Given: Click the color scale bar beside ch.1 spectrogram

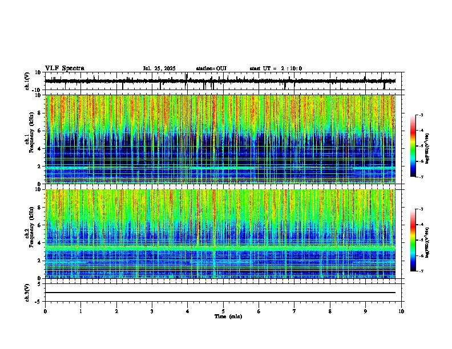Looking at the screenshot, I should click(413, 146).
